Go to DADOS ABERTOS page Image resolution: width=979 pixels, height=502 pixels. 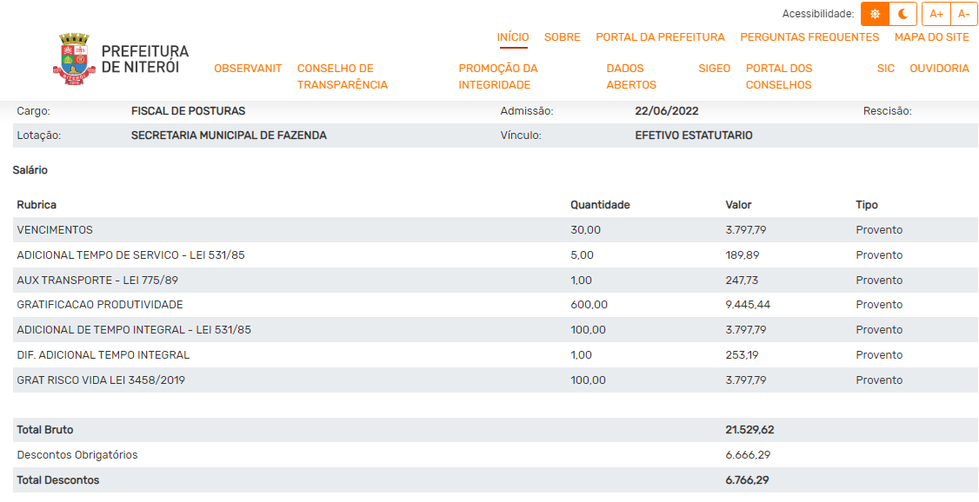pyautogui.click(x=631, y=76)
